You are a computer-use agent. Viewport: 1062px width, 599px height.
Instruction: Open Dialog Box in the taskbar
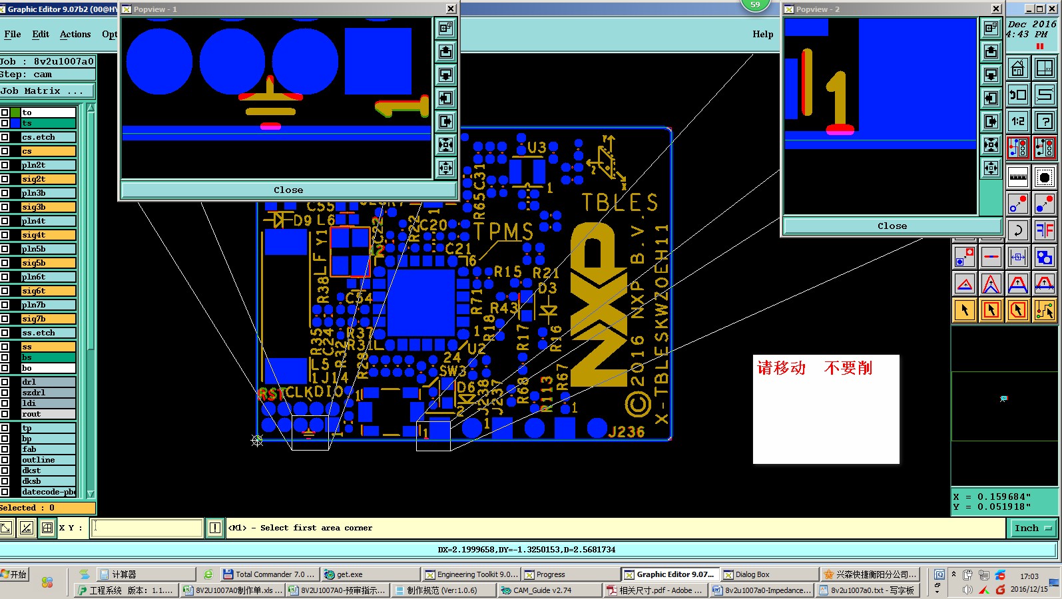pyautogui.click(x=770, y=574)
